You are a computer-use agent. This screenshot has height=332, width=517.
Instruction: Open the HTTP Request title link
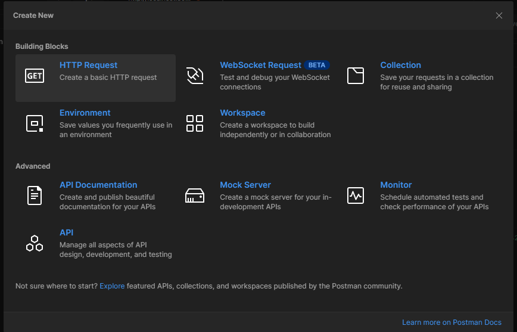pos(88,65)
